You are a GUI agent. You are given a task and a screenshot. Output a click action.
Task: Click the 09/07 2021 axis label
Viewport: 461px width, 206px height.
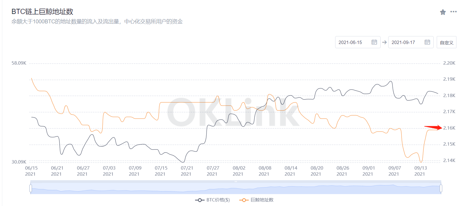pos(394,171)
